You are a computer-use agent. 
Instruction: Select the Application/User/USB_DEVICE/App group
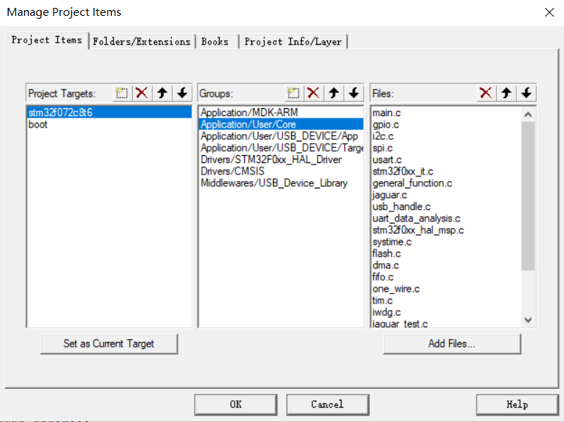282,136
